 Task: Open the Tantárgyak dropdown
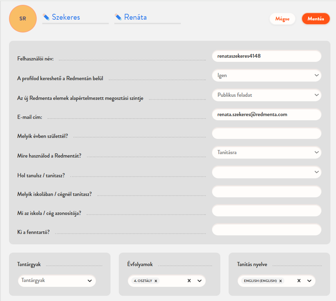pyautogui.click(x=57, y=281)
